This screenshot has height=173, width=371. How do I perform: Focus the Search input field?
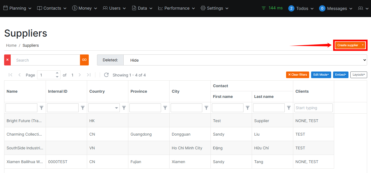pyautogui.click(x=45, y=60)
